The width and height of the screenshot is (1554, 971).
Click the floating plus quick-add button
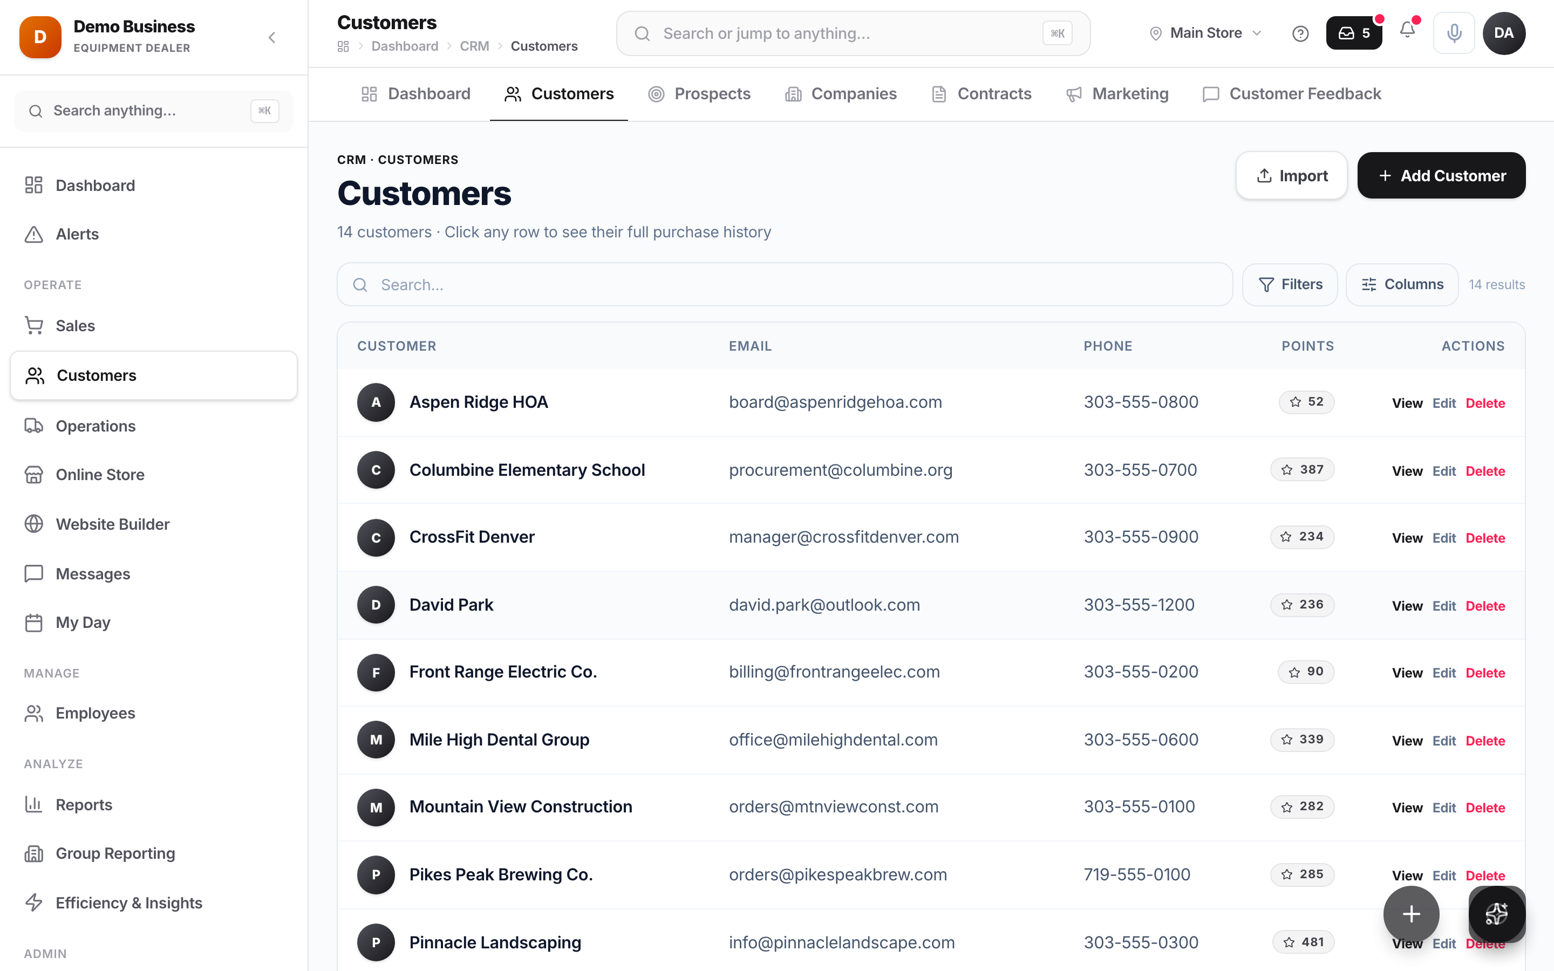coord(1411,913)
